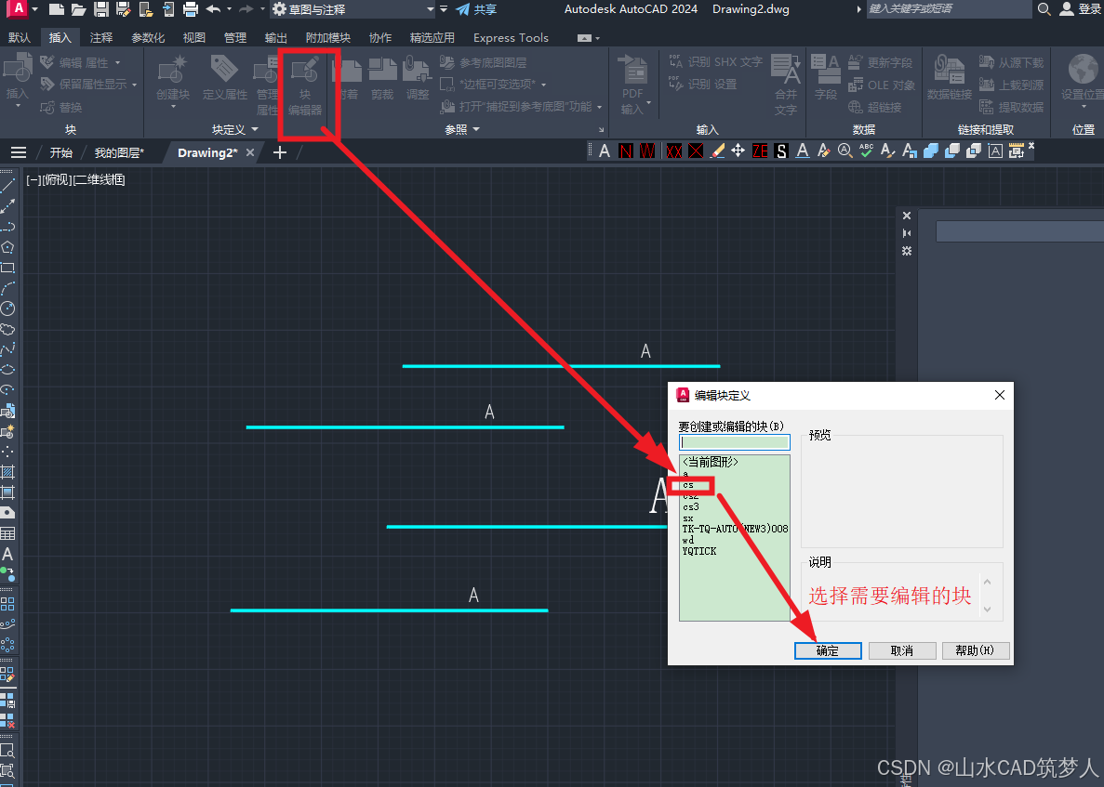Plot the drawing via the printer icon
The width and height of the screenshot is (1104, 787).
(190, 9)
